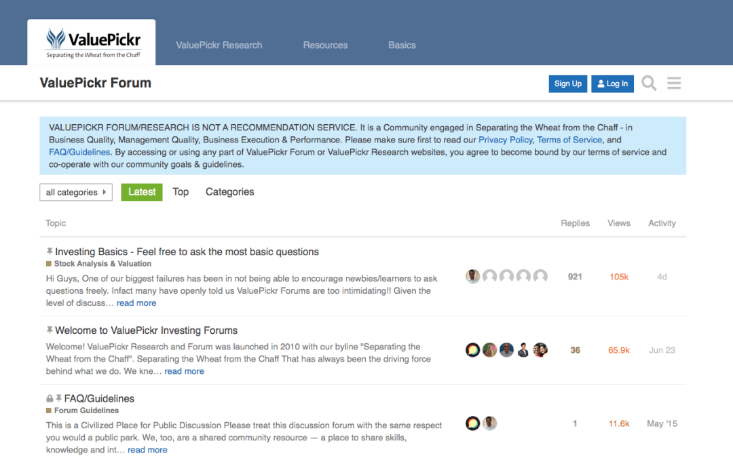Open third gray avatar on Investing Basics row
Viewport: 733px width, 458px height.
click(506, 276)
